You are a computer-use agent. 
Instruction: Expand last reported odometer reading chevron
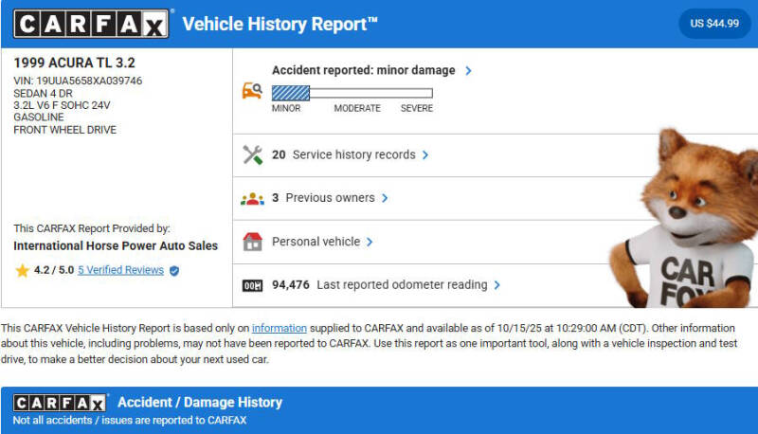click(x=497, y=284)
